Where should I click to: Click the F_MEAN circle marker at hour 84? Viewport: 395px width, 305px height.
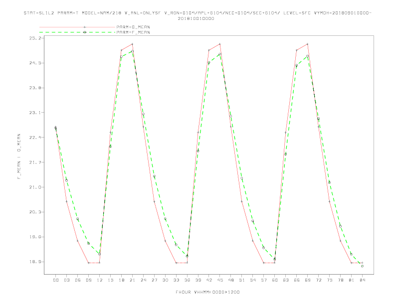[x=362, y=266]
